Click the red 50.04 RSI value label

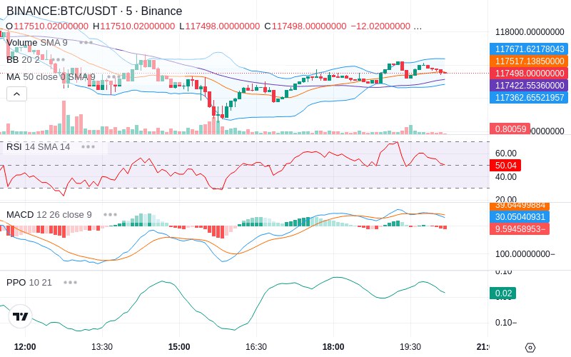click(x=505, y=166)
